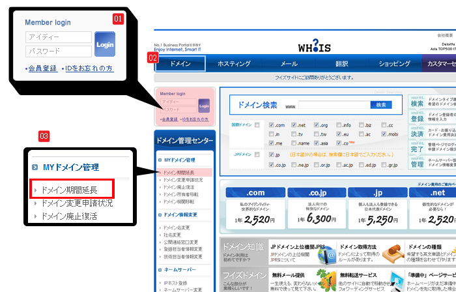Select the ショッピング navigation tab

coord(393,64)
